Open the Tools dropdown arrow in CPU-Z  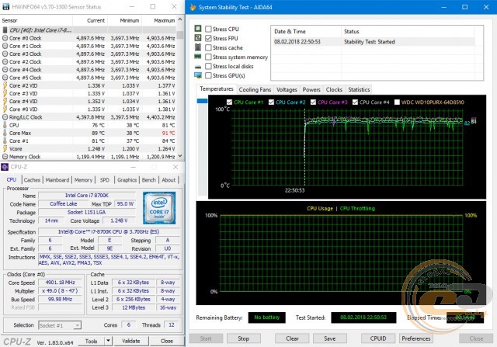click(109, 341)
